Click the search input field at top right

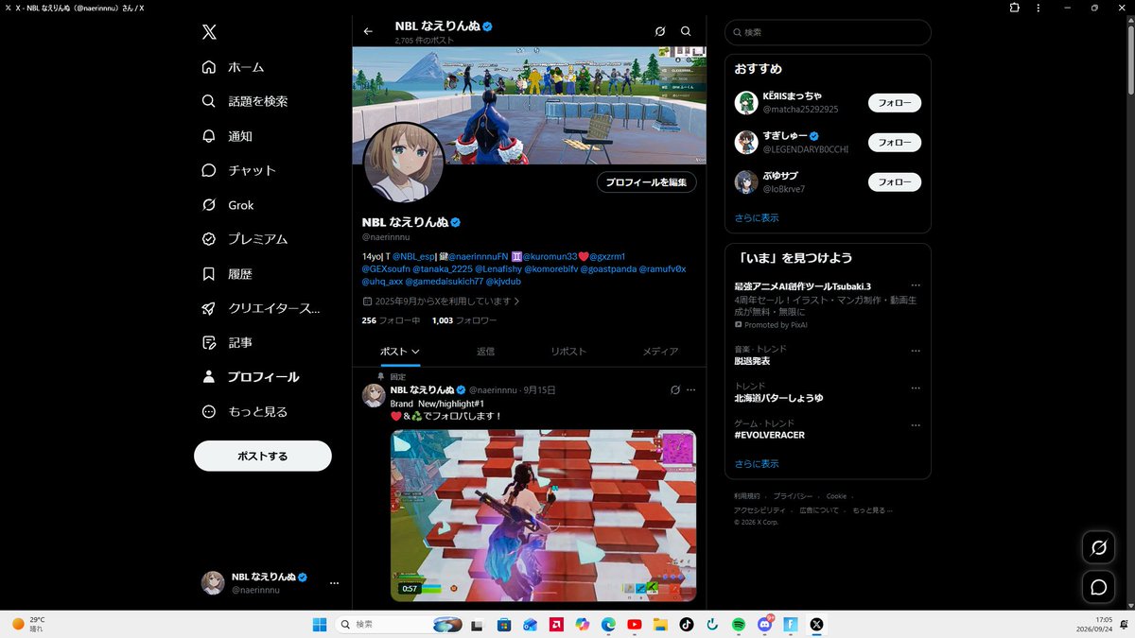click(828, 32)
